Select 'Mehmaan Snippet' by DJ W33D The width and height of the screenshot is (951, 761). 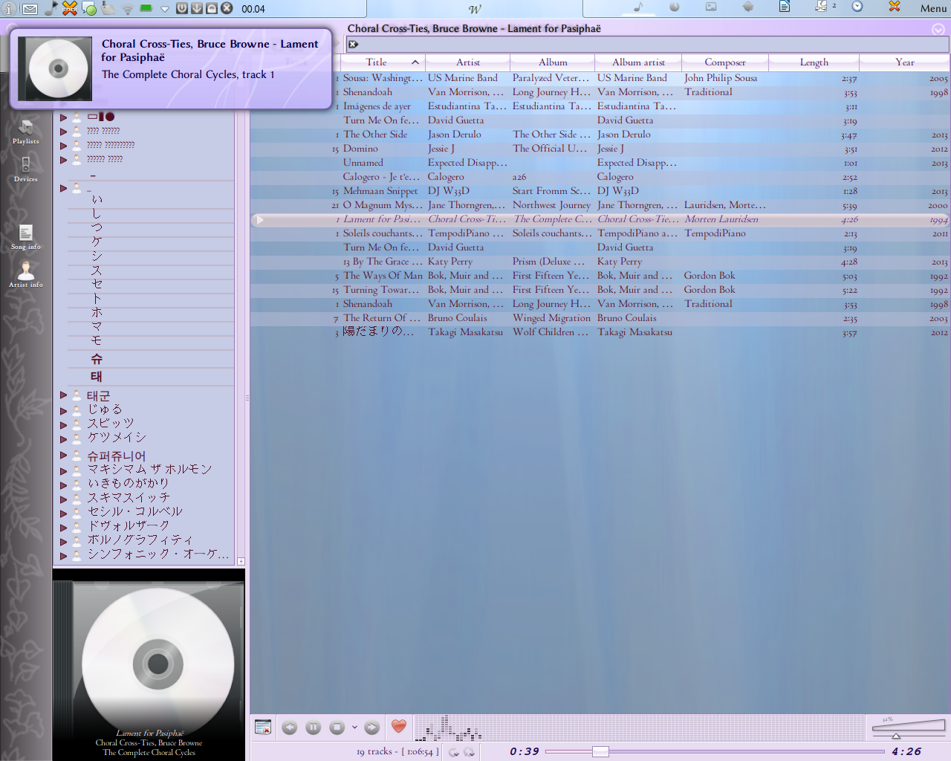[600, 191]
